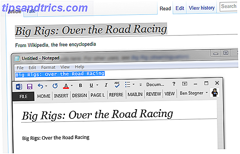The image size is (240, 154).
Task: Open the Wikipedia Talk tab
Action: click(x=30, y=11)
